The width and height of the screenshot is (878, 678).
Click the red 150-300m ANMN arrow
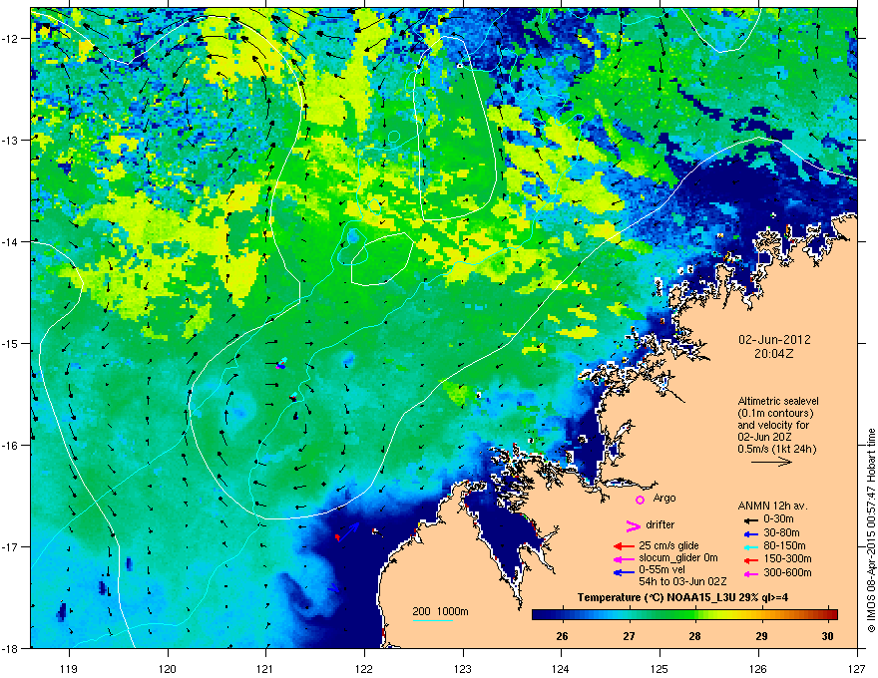click(751, 559)
